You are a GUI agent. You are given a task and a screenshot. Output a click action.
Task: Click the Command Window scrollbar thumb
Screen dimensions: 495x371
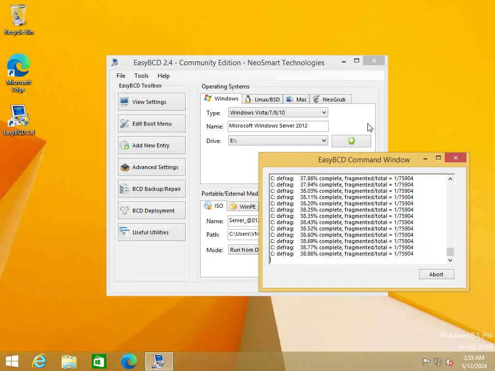450,252
